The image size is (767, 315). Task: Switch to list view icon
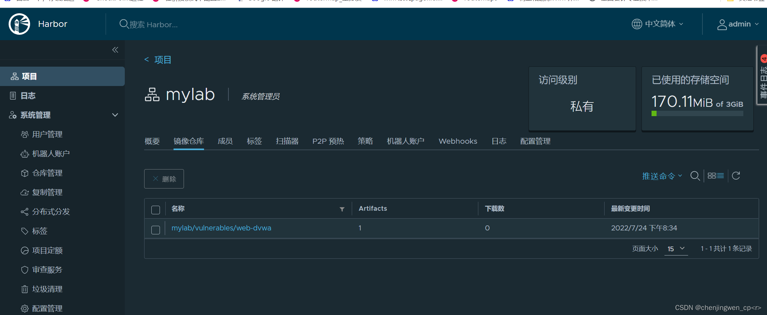pos(720,176)
